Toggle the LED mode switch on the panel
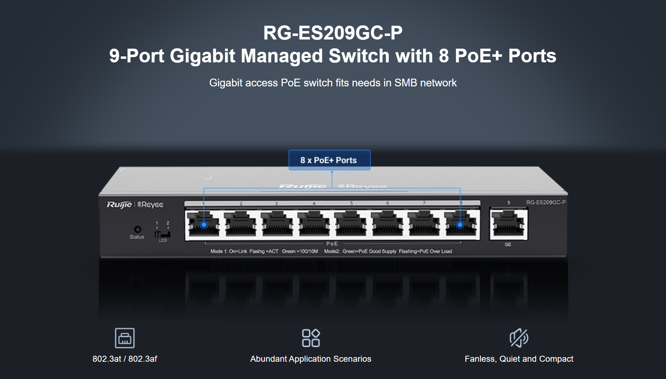 pos(162,234)
